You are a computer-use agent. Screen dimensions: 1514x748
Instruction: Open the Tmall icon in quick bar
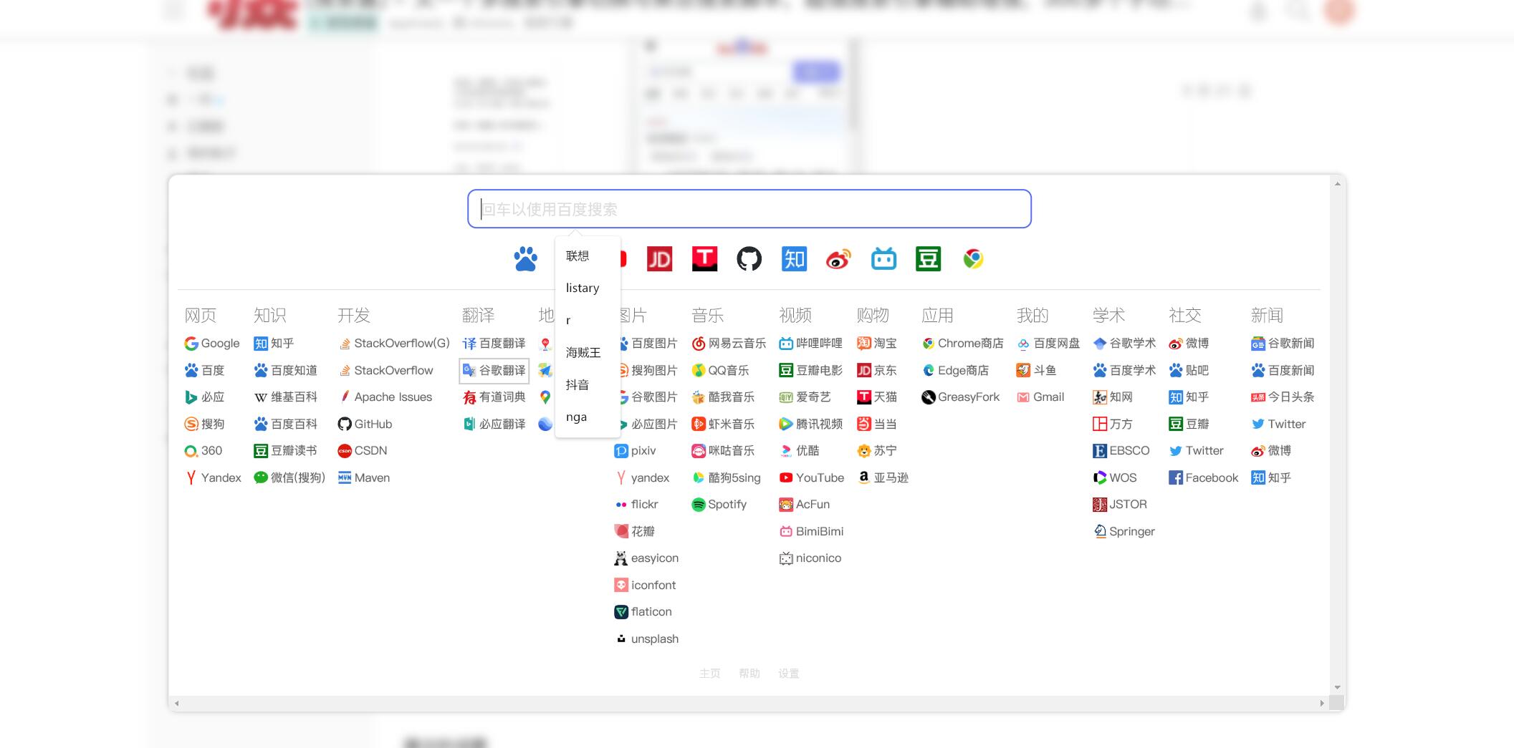tap(704, 259)
